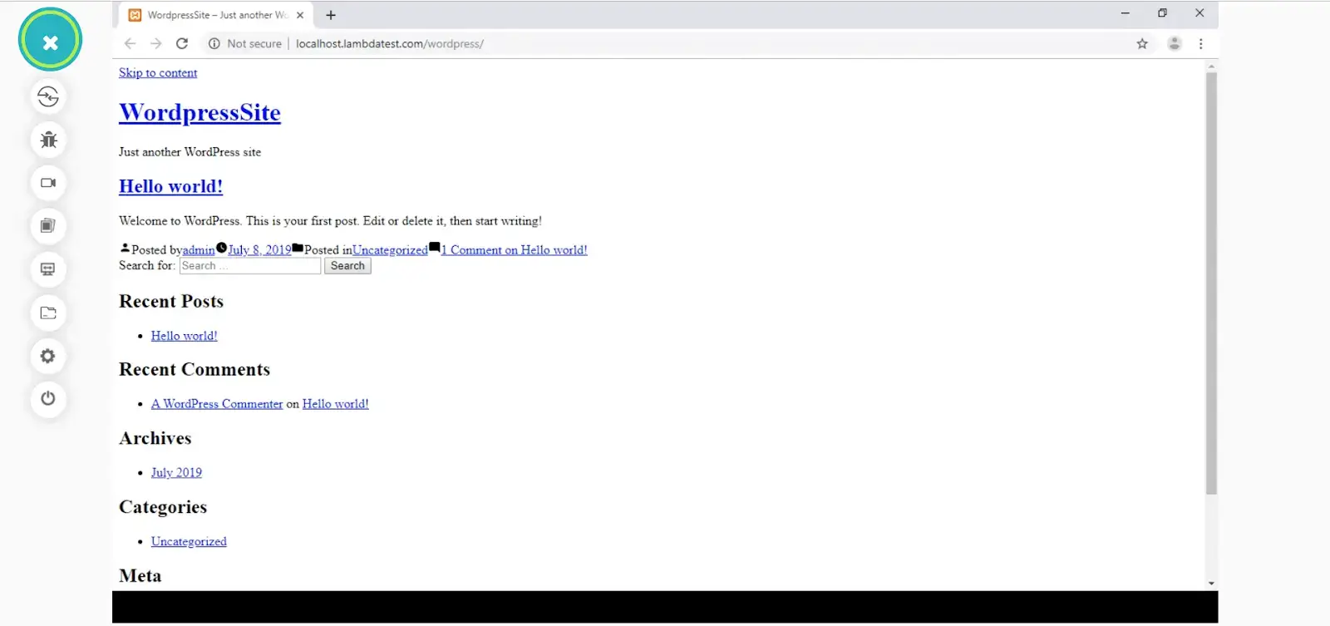Select the WordpressSite browser tab
The width and height of the screenshot is (1330, 626).
[216, 15]
